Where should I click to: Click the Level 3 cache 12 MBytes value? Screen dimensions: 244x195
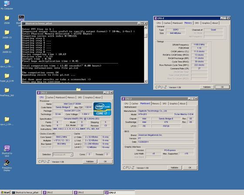(91, 147)
